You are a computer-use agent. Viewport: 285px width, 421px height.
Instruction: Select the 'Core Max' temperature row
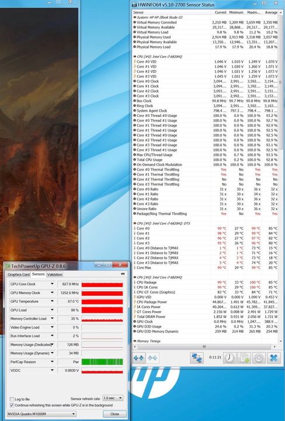coord(206,268)
